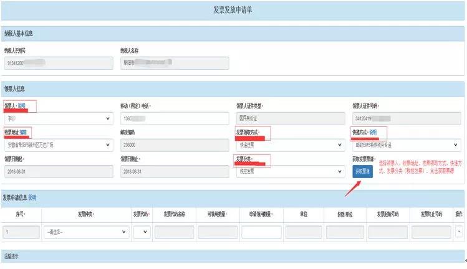Click the 温馨提示 section header

click(x=233, y=256)
